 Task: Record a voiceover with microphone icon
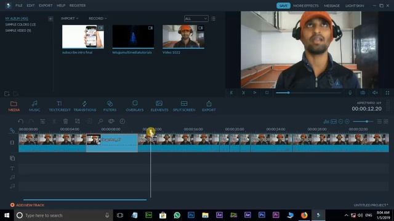(x=350, y=93)
